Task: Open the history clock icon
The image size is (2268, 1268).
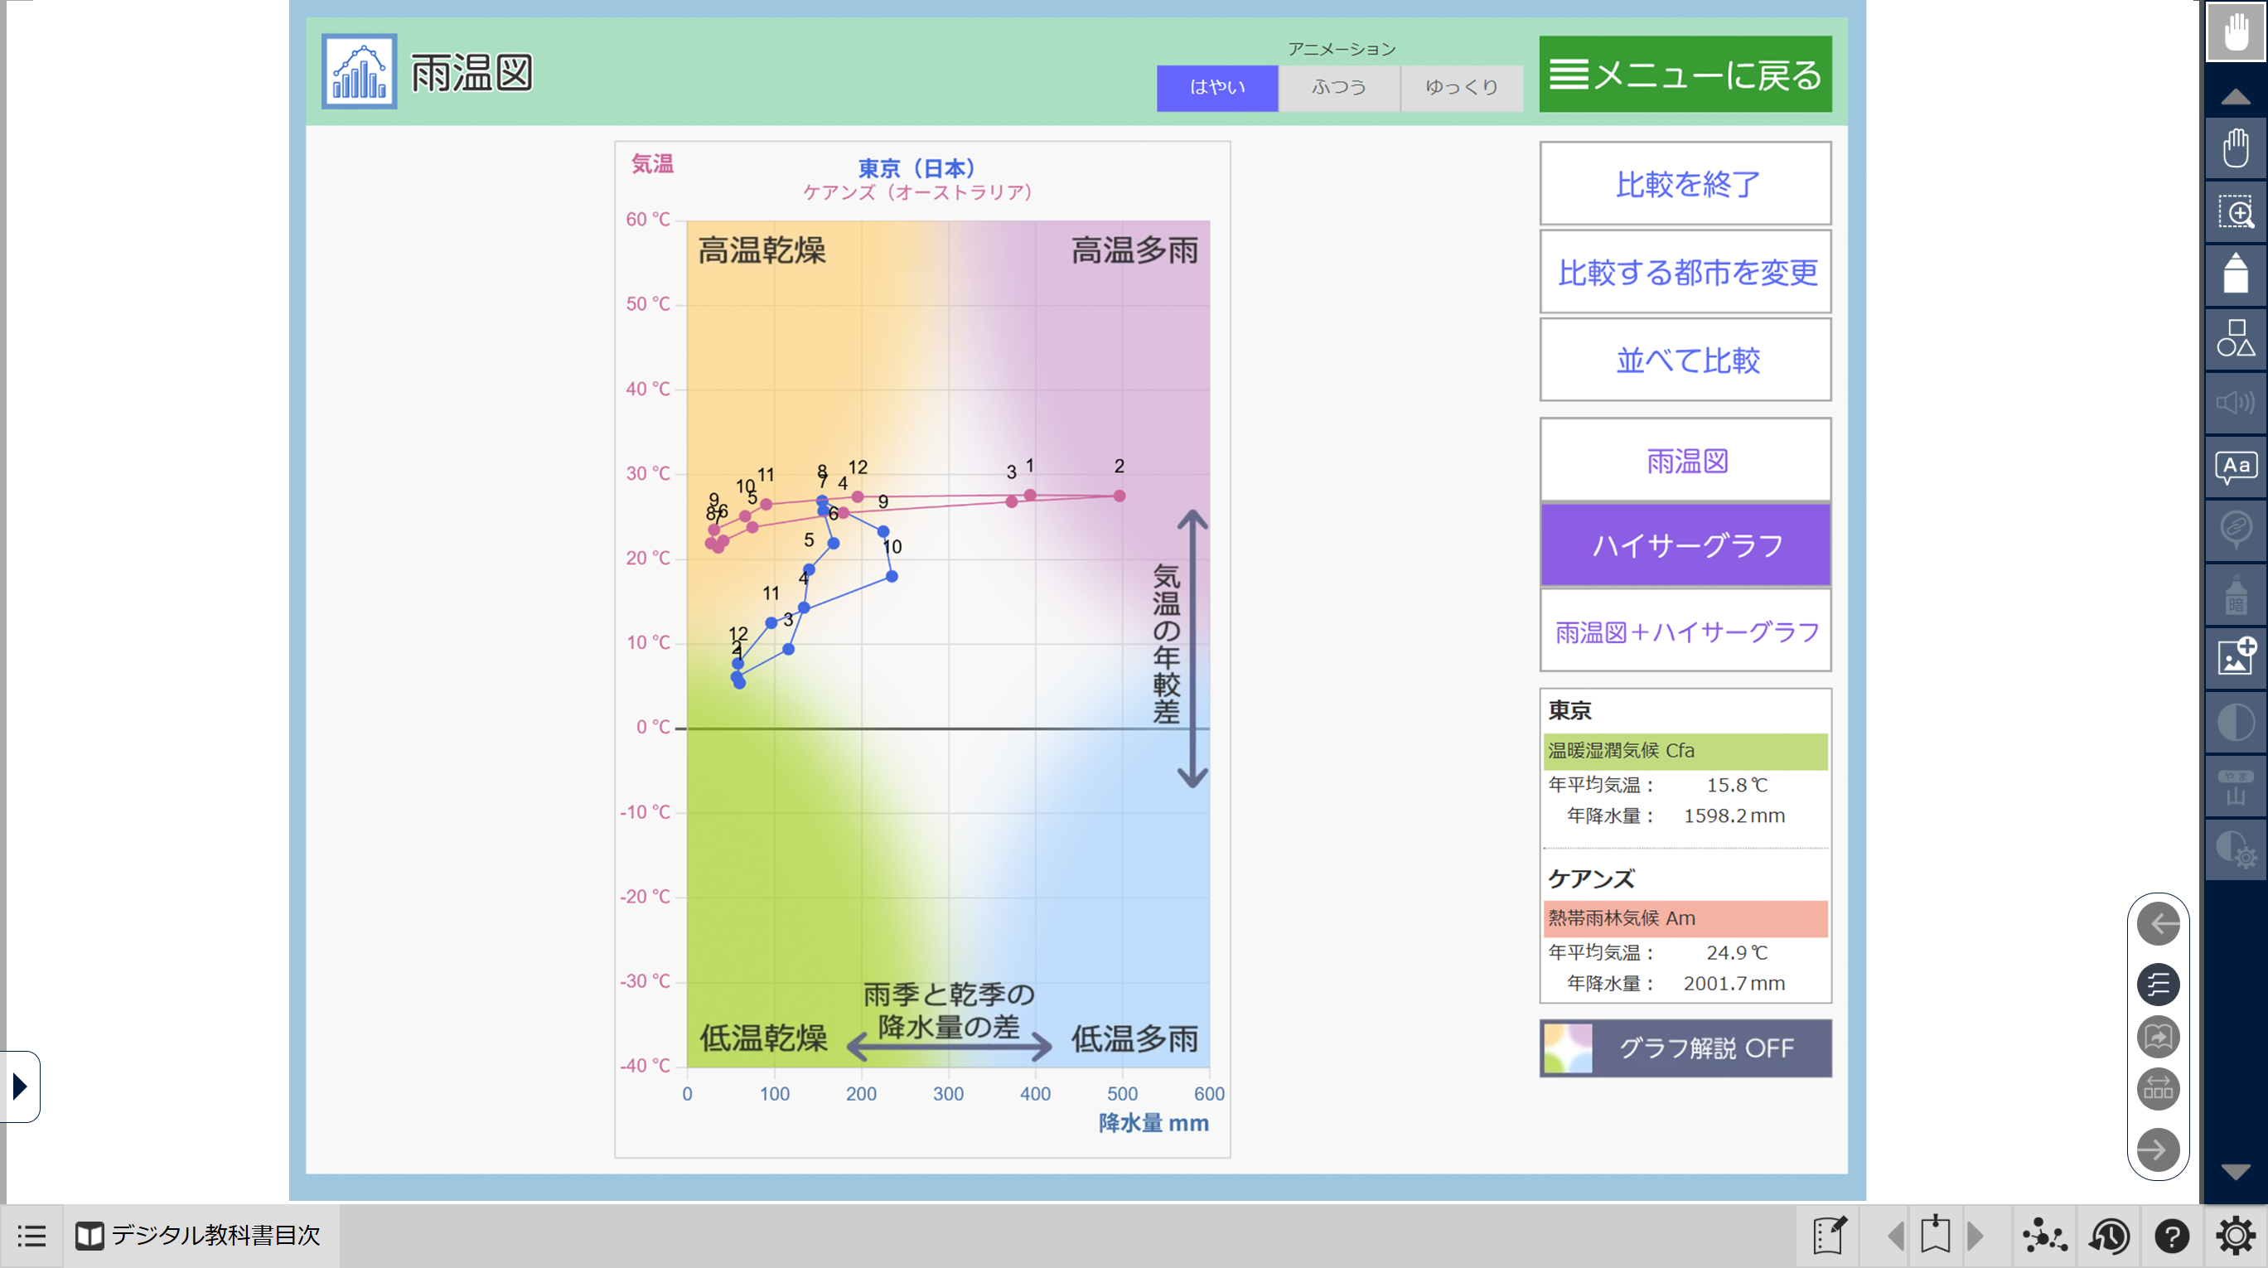Action: (x=2108, y=1237)
